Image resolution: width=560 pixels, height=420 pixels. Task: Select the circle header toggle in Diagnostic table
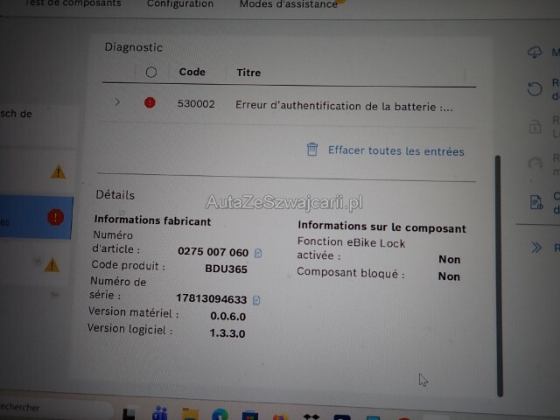pyautogui.click(x=150, y=73)
